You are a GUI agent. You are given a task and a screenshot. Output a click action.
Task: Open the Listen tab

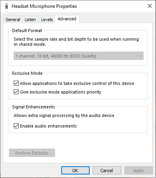30,20
